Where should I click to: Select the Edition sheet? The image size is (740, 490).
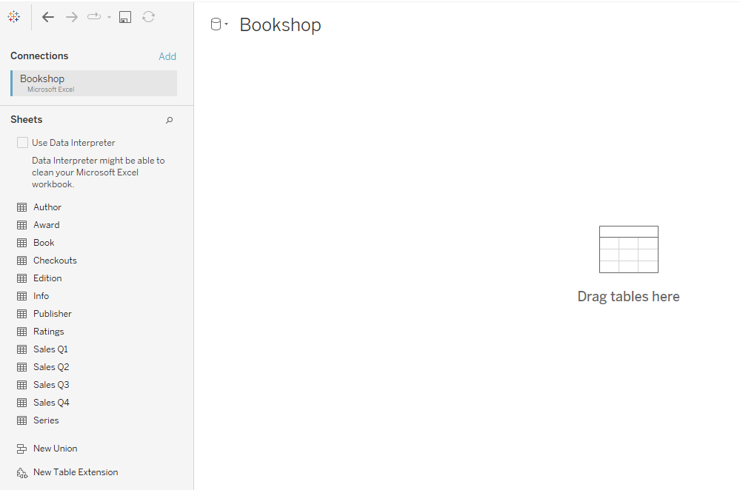point(47,278)
